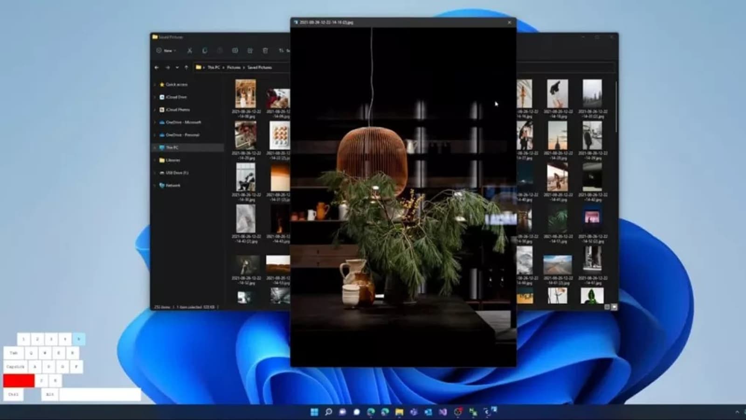Open the recent locations dropdown arrow
746x420 pixels.
click(177, 67)
